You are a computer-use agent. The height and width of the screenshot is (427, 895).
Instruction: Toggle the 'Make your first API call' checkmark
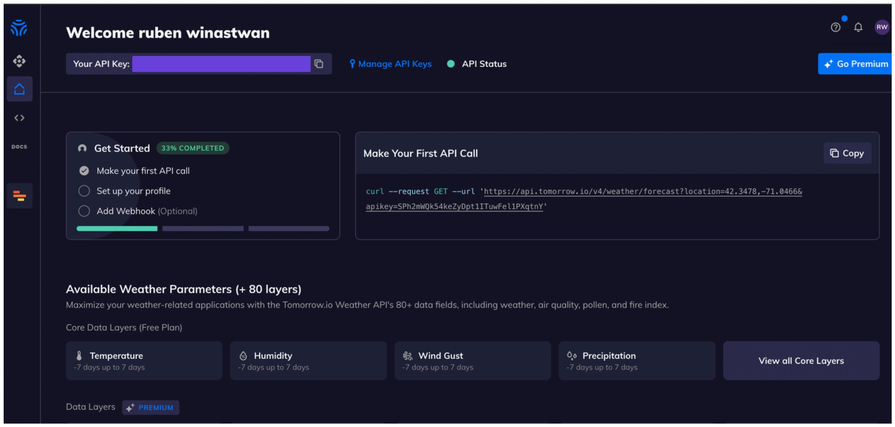84,171
